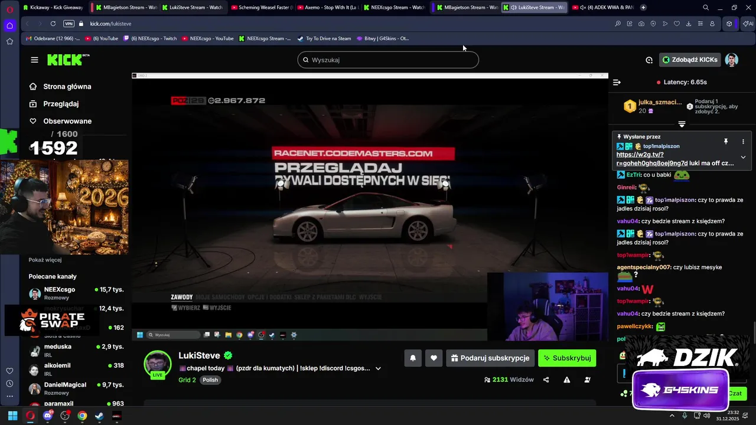Screen dimensions: 756x425
Task: Toggle follow heart button
Action: (x=434, y=358)
